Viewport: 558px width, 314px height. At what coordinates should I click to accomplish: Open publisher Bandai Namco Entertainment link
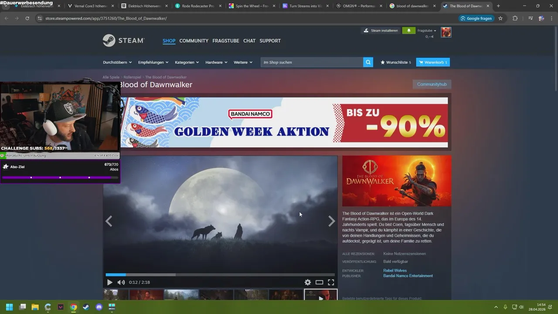pos(408,276)
